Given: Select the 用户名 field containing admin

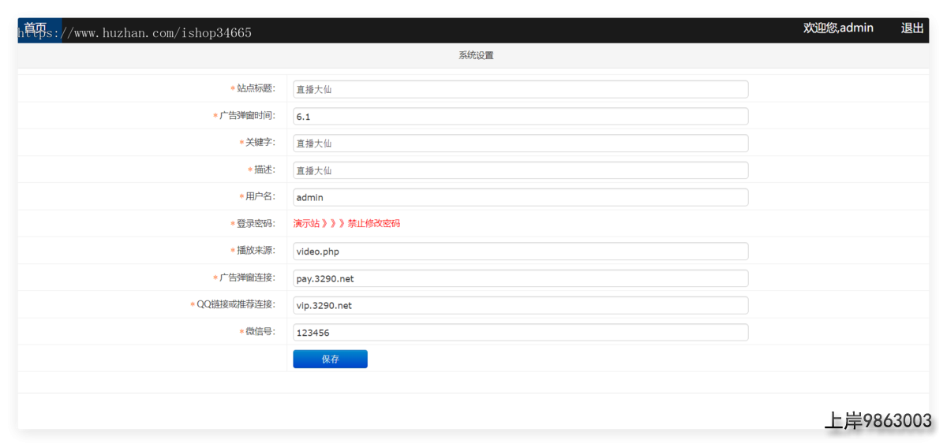Looking at the screenshot, I should tap(520, 197).
